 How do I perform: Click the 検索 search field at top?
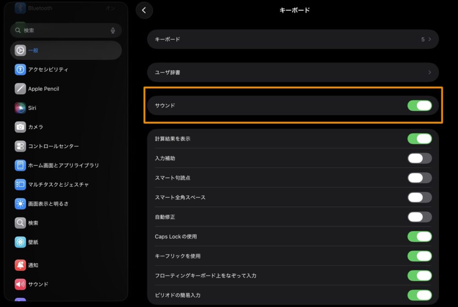point(63,30)
